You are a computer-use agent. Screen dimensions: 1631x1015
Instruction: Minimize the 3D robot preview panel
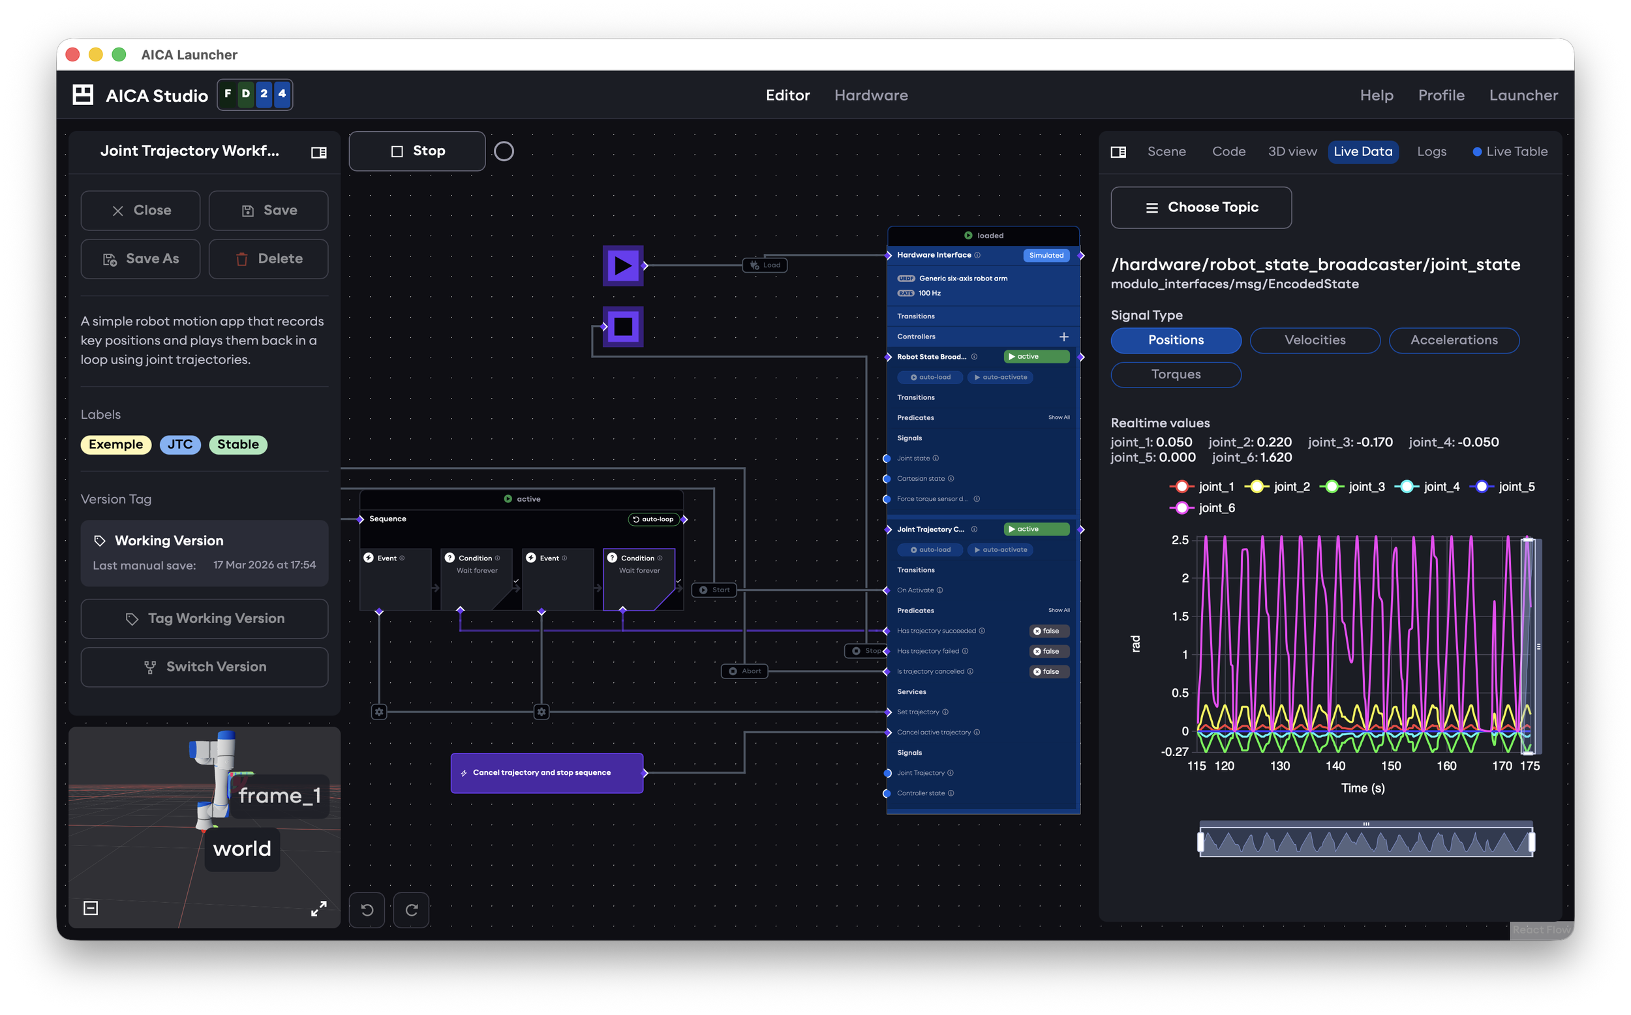[x=91, y=909]
